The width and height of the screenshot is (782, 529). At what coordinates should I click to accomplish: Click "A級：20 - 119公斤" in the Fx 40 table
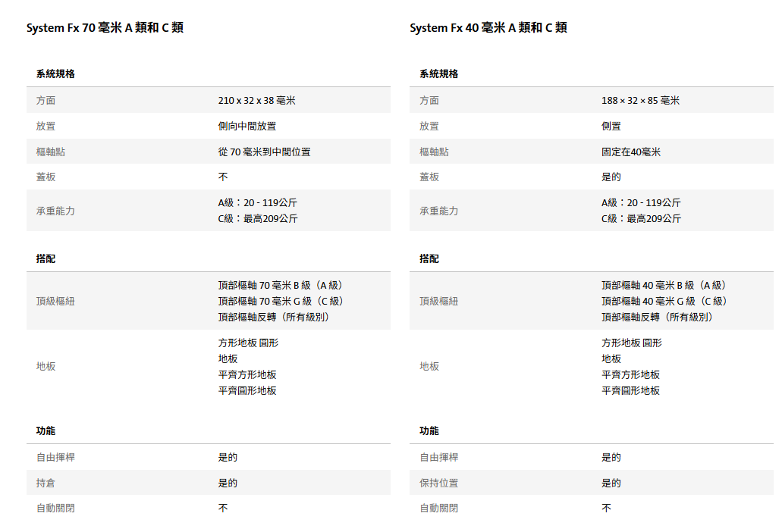click(x=641, y=203)
